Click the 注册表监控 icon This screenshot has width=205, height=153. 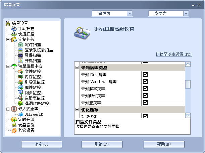click(x=20, y=98)
